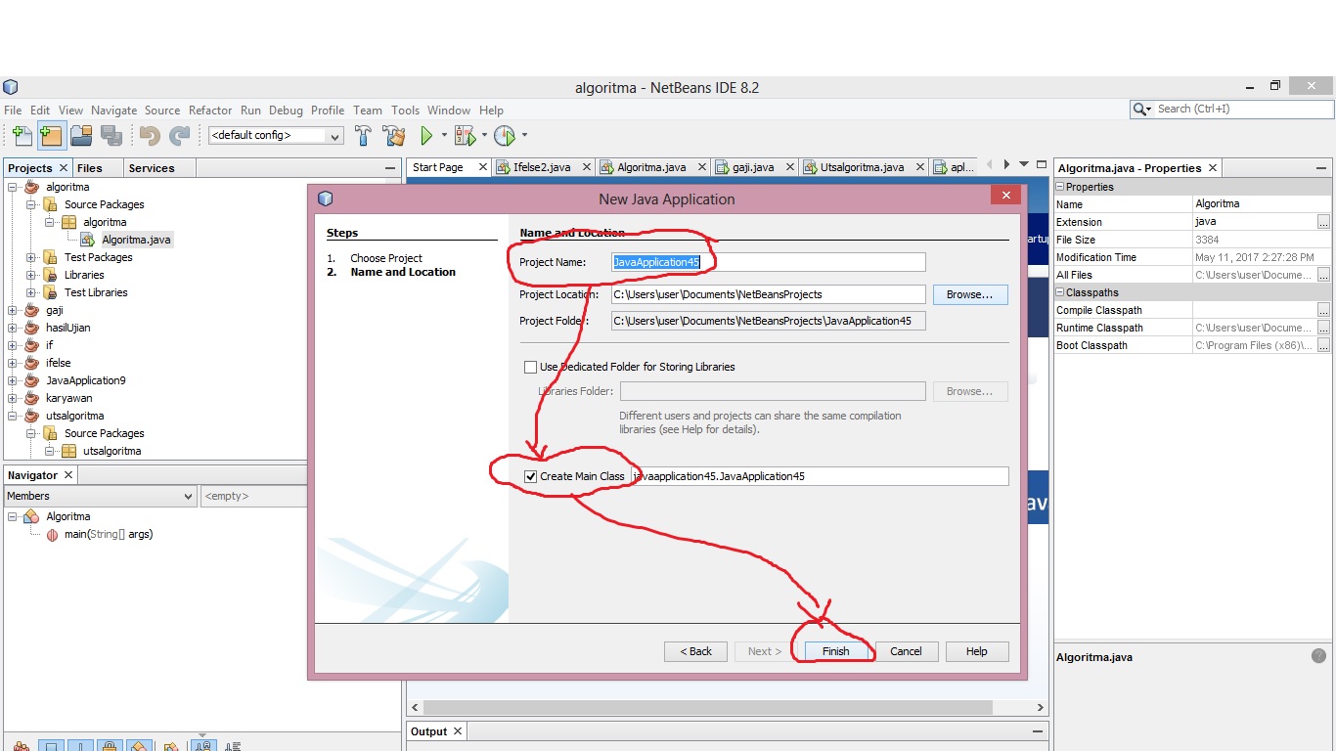Screen dimensions: 1336x751
Task: Browse for a Project Location
Action: click(x=969, y=294)
